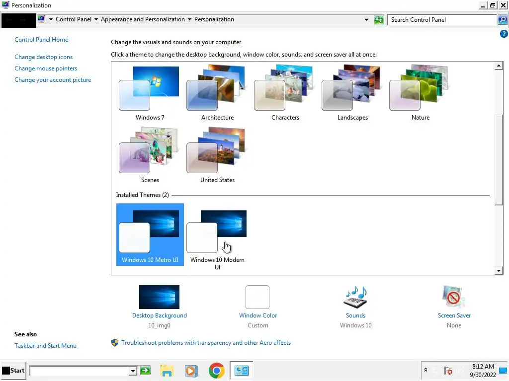Click the address bar Control Panel icon

coord(41,19)
